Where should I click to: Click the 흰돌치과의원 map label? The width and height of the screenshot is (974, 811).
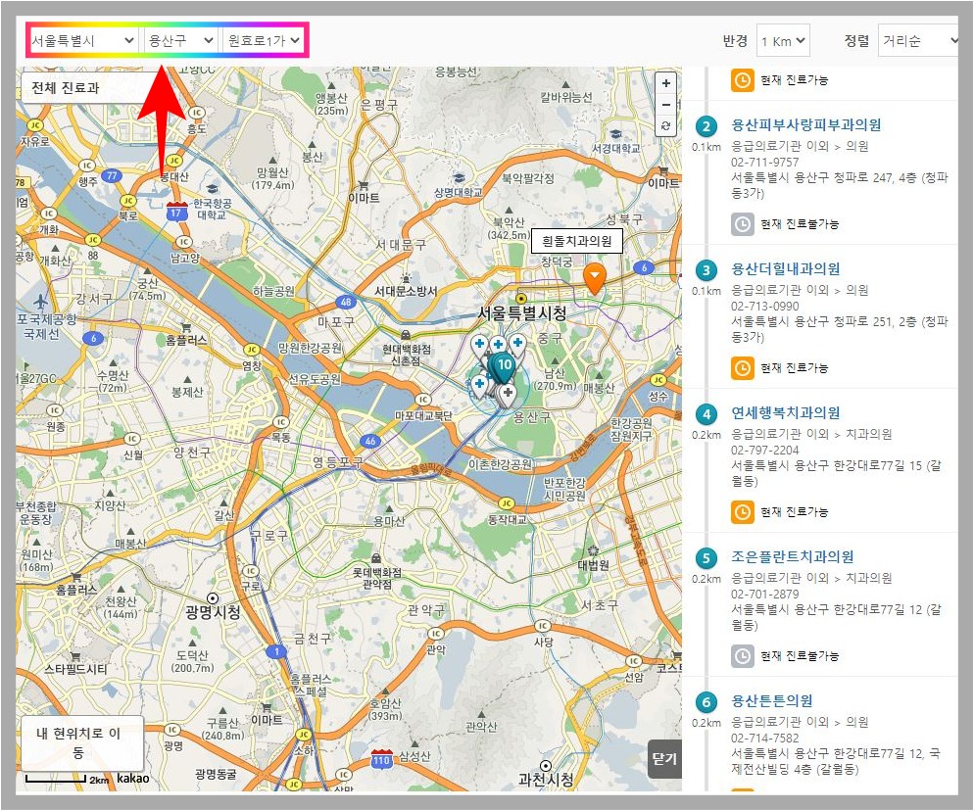[576, 241]
